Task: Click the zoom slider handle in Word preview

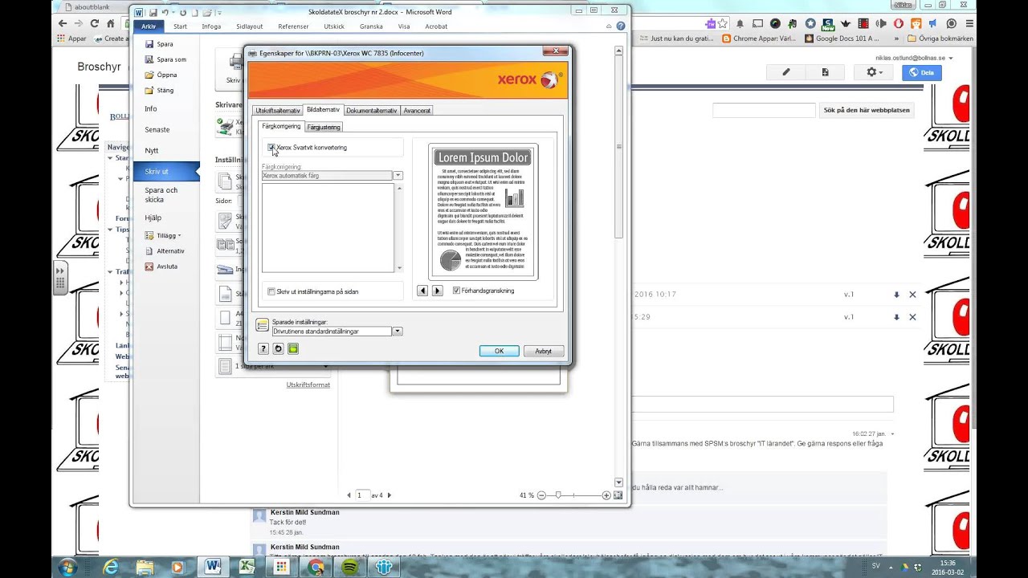Action: 559,495
